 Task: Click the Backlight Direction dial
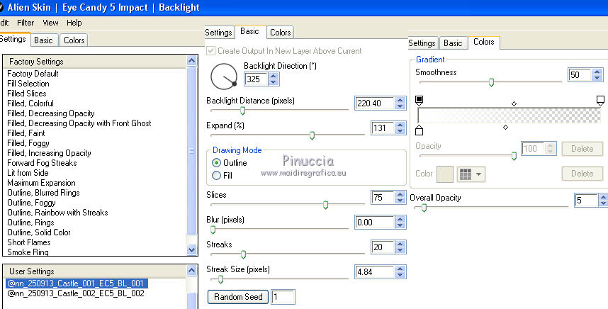tap(224, 77)
